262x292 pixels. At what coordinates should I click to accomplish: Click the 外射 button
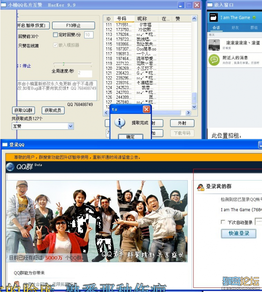click(x=182, y=123)
